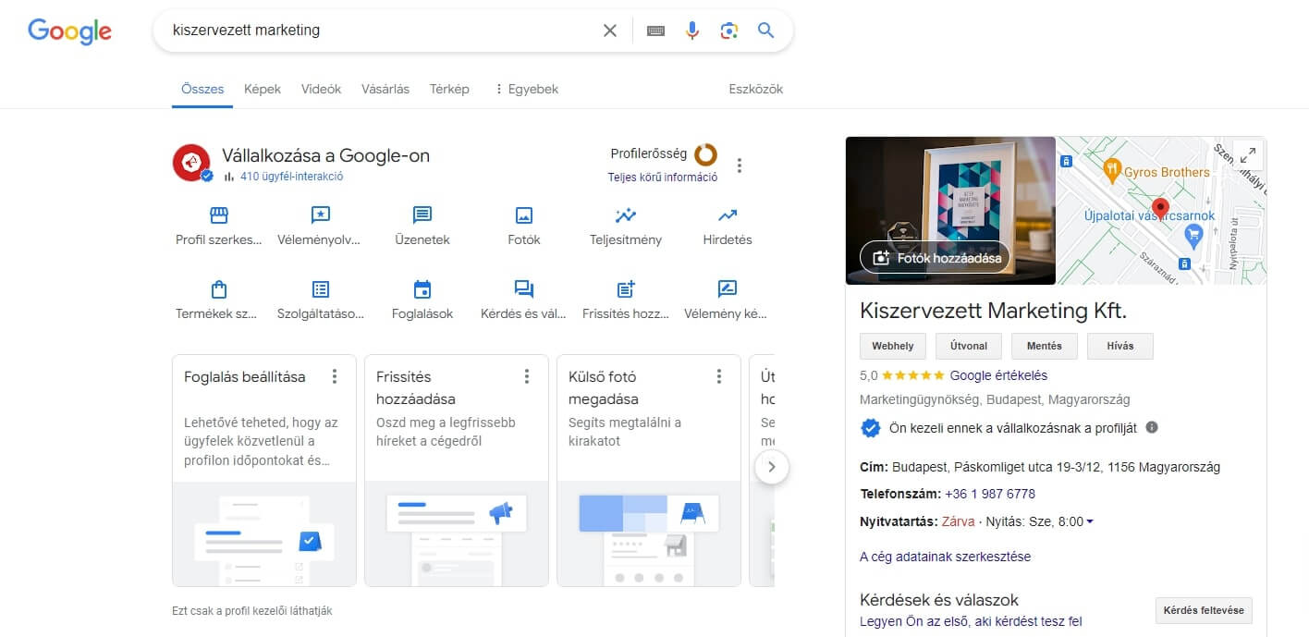The height and width of the screenshot is (637, 1309).
Task: Open Külső fotó megadása card menu
Action: click(x=719, y=376)
